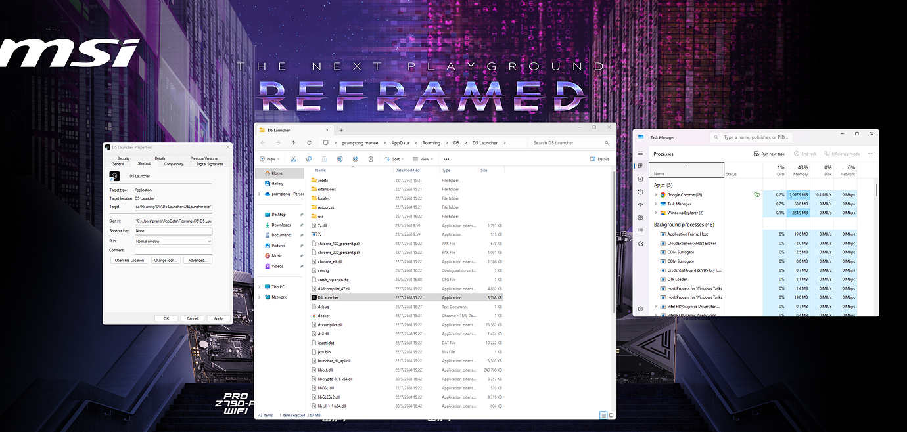Open the Performance view in Task Manager sidebar
Viewport: 907px width, 432px height.
(640, 179)
